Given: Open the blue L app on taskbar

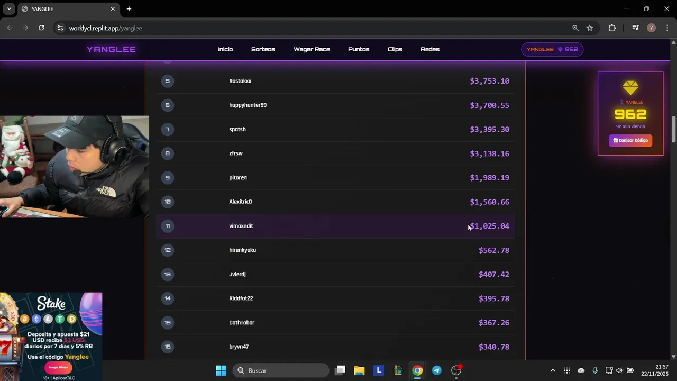Looking at the screenshot, I should pos(379,370).
